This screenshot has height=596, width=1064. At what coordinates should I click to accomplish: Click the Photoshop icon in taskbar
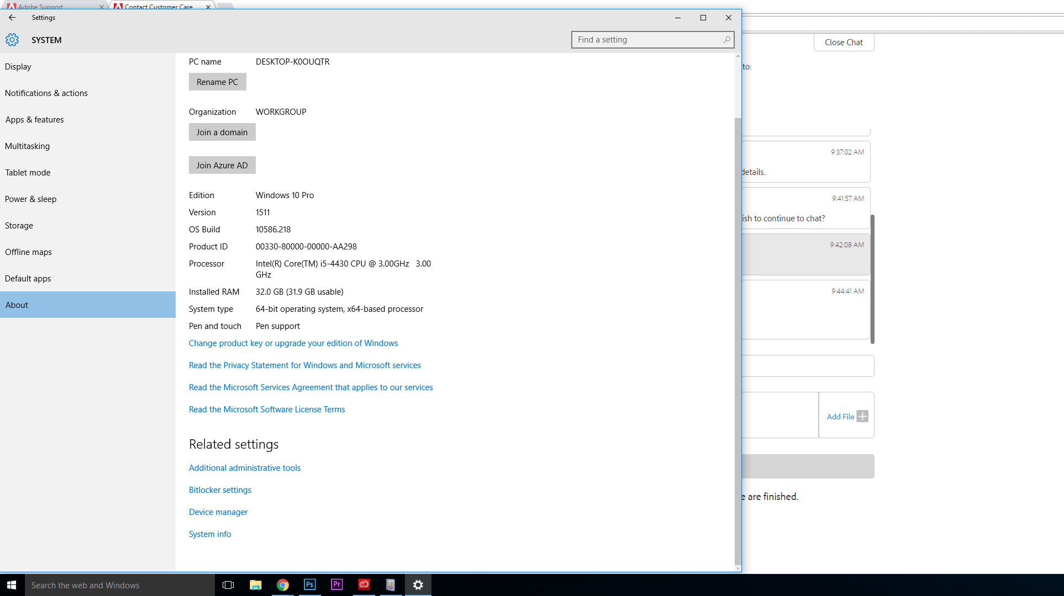309,584
